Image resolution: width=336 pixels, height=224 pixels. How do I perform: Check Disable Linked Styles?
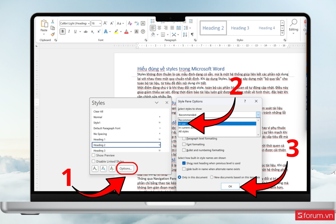94,161
